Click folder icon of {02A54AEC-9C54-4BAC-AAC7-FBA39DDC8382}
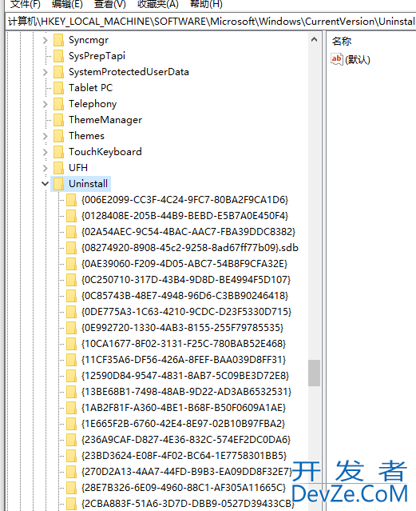The width and height of the screenshot is (416, 511). click(x=71, y=232)
